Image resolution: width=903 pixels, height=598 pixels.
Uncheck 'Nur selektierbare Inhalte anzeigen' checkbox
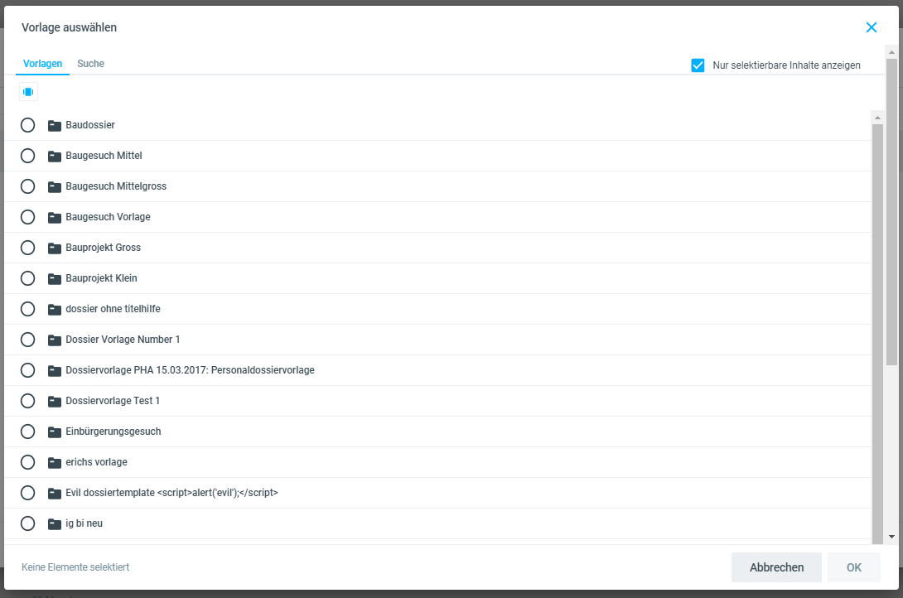pyautogui.click(x=698, y=65)
